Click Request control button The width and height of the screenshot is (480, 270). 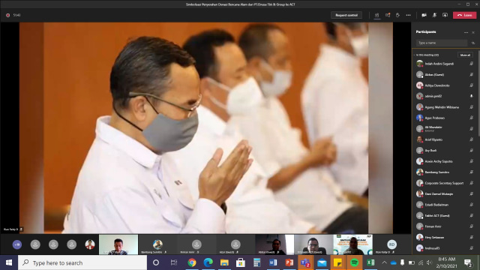pos(346,15)
